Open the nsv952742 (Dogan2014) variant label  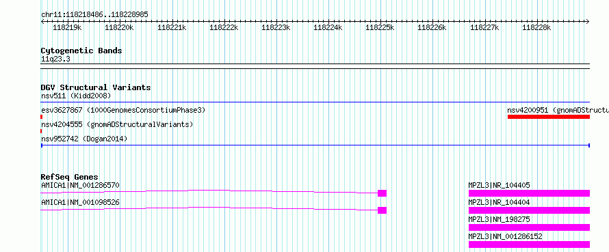point(84,139)
